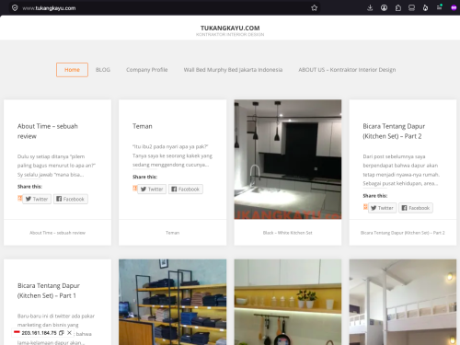Click 'Black – White Kitchen Set' footer link
The height and width of the screenshot is (345, 460).
point(288,233)
